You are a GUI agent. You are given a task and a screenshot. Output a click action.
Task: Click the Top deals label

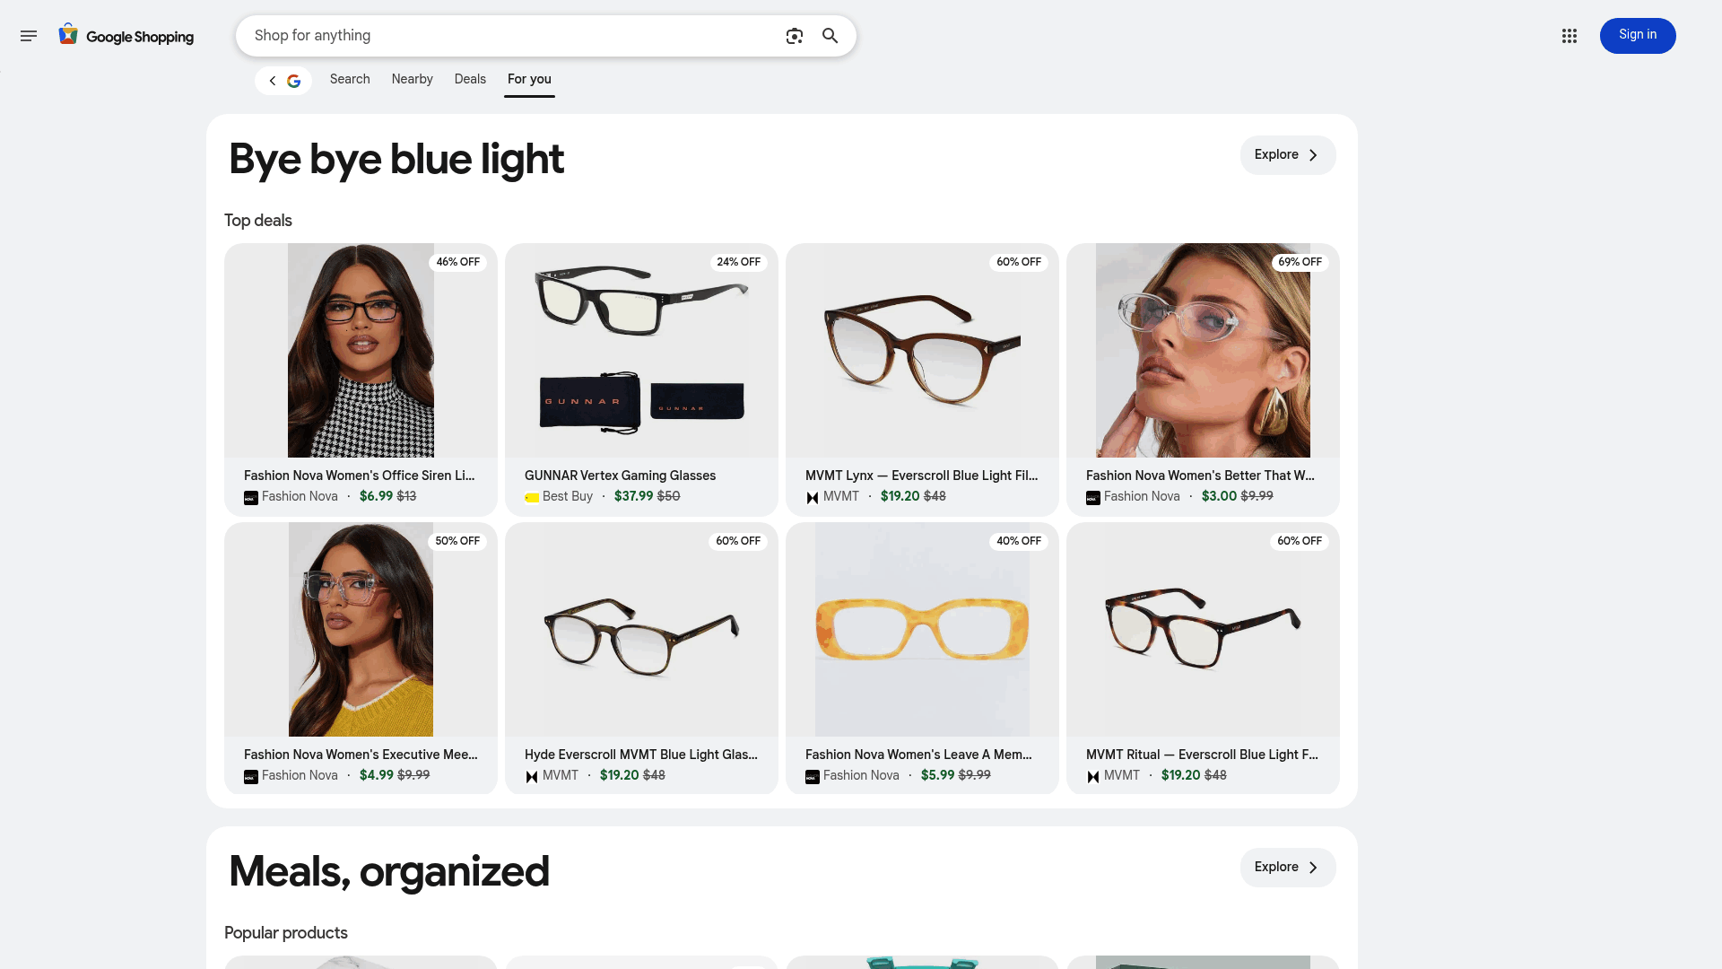click(258, 221)
